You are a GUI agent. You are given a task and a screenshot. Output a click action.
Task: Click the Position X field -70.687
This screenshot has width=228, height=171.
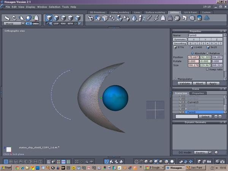(x=193, y=57)
